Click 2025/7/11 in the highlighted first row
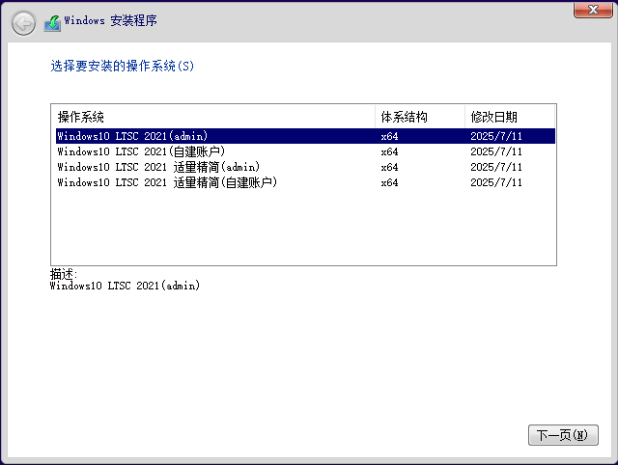The image size is (618, 465). point(496,136)
